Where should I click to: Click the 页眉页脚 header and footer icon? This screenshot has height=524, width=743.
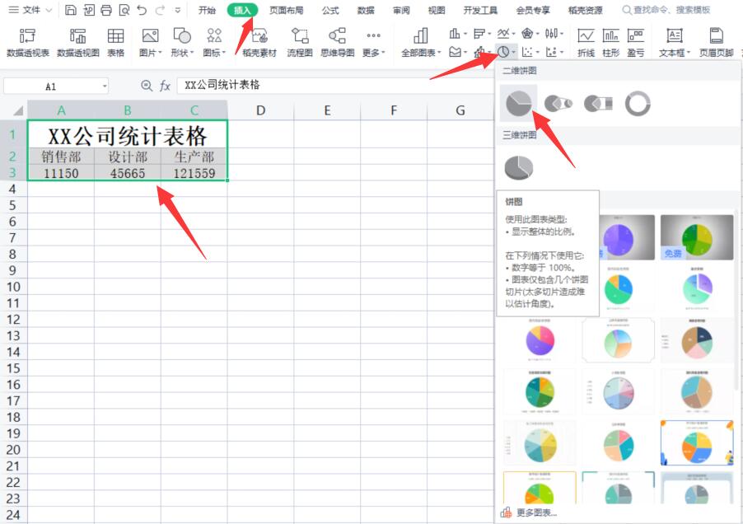(716, 43)
